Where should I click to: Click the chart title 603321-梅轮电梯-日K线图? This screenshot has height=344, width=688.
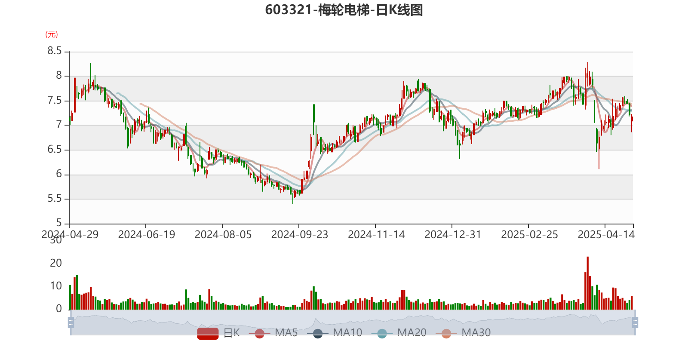[x=344, y=10]
